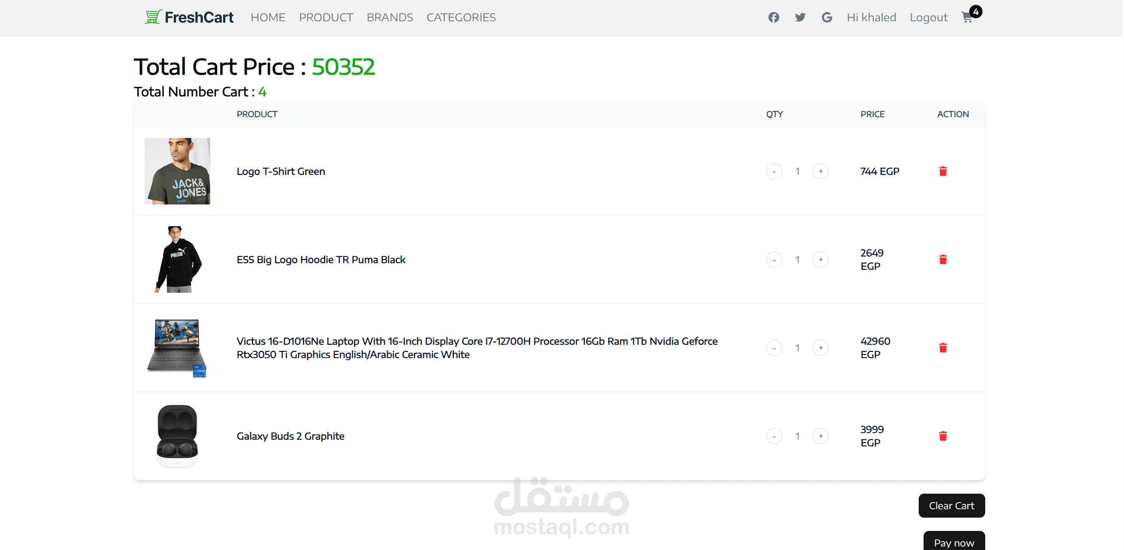Viewport: 1124px width, 550px height.
Task: Click the Galaxy Buds 2 Graphite name
Action: pos(290,436)
